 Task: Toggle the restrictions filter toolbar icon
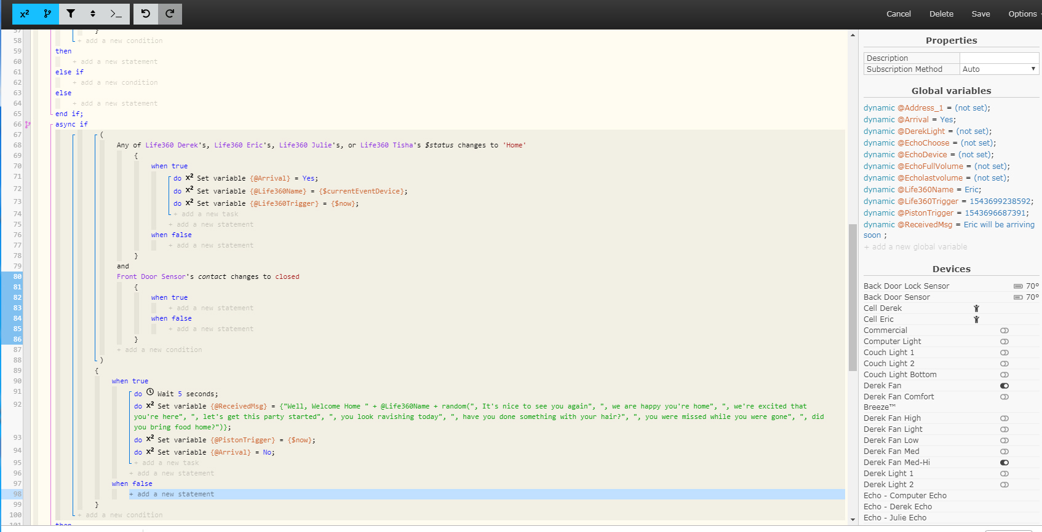coord(71,14)
